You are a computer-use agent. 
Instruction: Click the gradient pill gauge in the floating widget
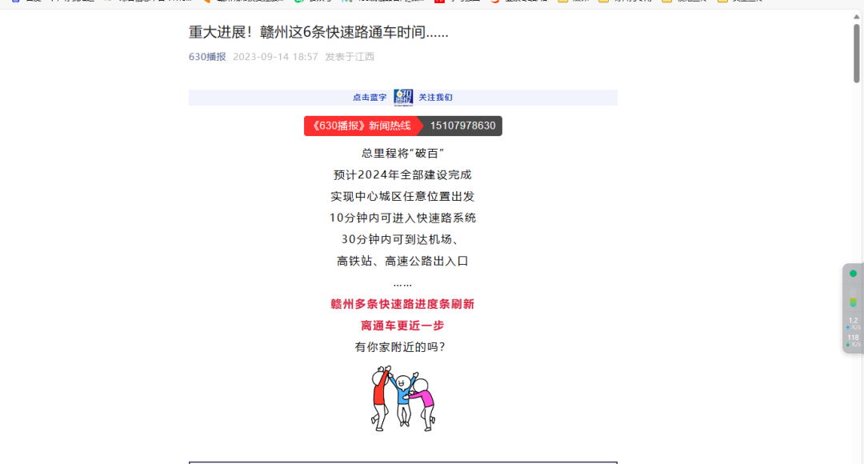pyautogui.click(x=852, y=298)
